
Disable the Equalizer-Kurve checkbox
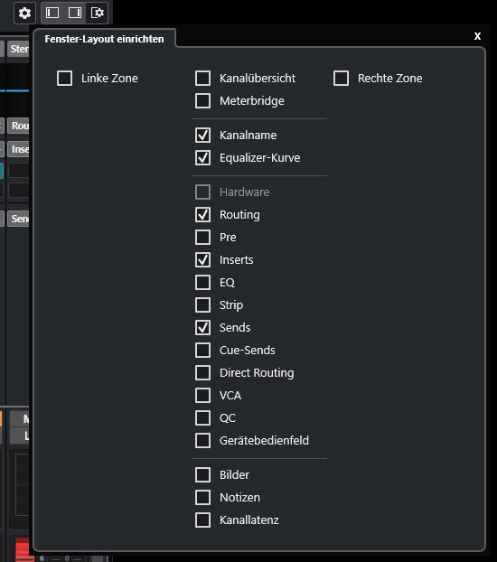pyautogui.click(x=203, y=158)
